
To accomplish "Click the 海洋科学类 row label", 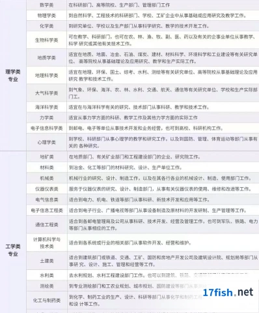I will click(x=47, y=107).
